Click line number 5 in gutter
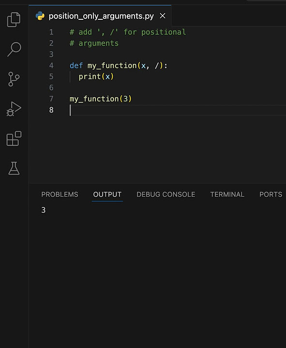The image size is (286, 348). (51, 76)
